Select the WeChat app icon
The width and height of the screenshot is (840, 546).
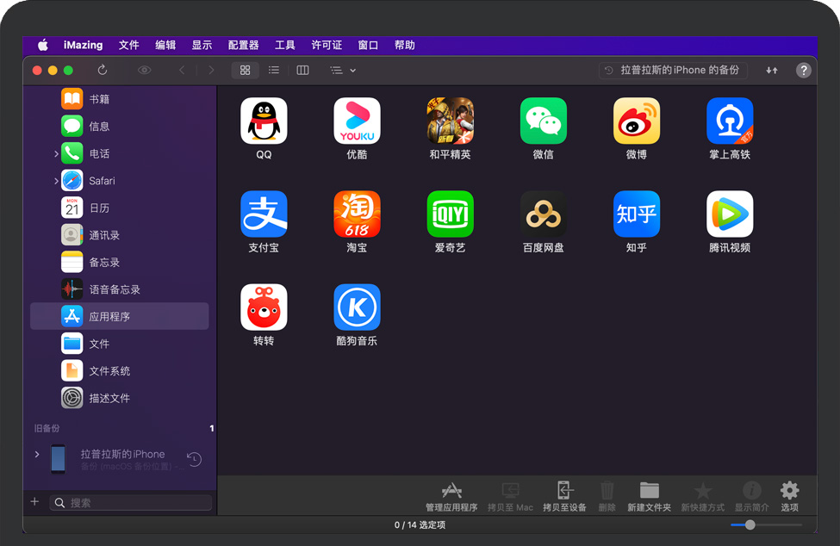tap(543, 121)
